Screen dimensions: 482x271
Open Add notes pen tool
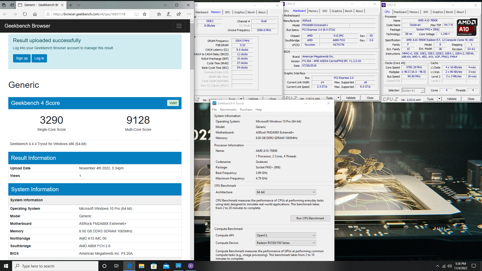169,14
